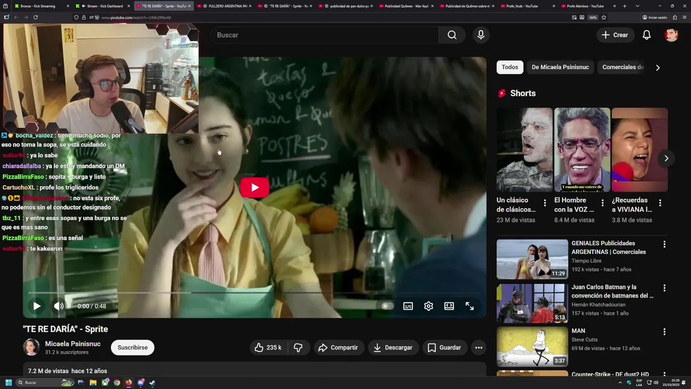Open MAN video thumbnail

pos(532,347)
